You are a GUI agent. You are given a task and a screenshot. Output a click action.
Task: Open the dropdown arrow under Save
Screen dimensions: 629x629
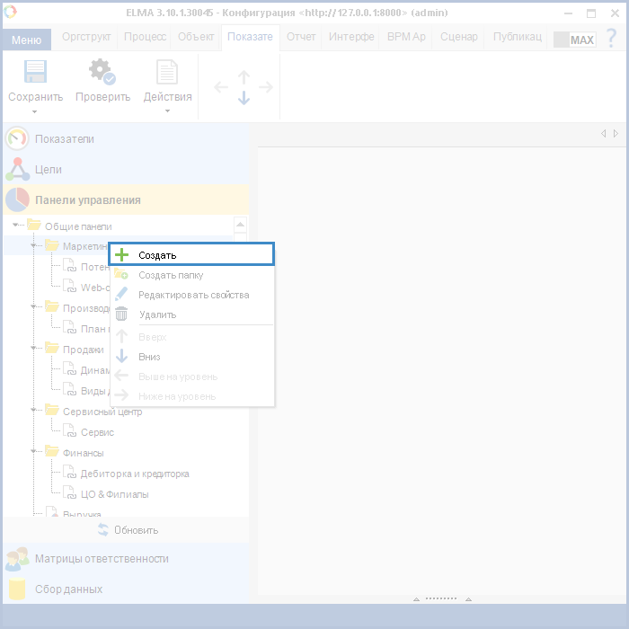(x=35, y=111)
